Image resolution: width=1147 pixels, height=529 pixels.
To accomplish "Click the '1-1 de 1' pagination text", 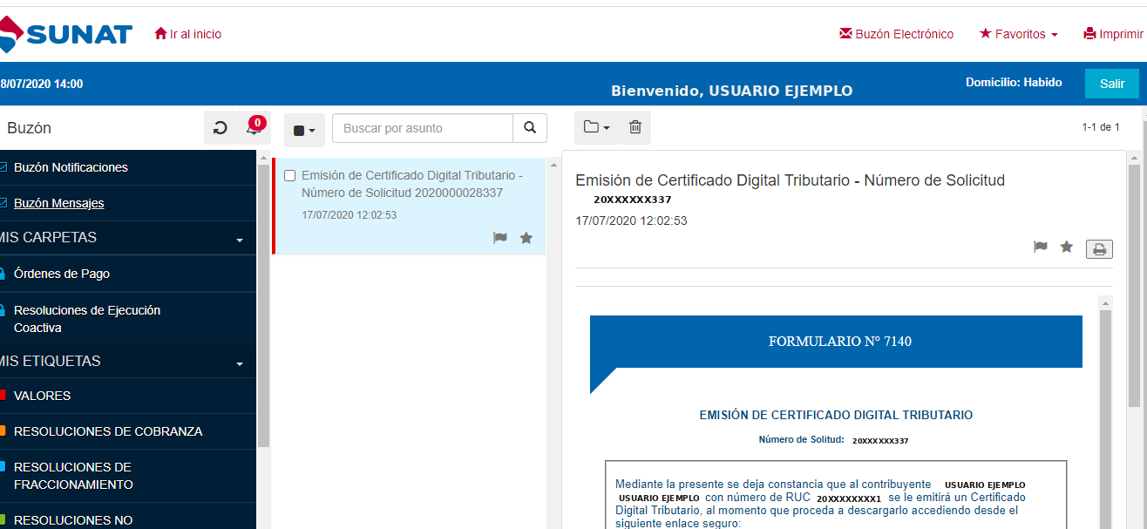I will coord(1101,127).
